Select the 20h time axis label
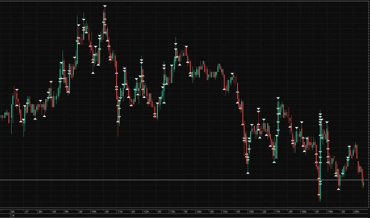 (x=356, y=212)
